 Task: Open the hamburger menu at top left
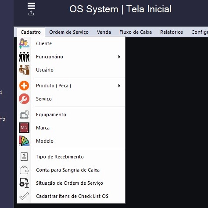pyautogui.click(x=31, y=6)
